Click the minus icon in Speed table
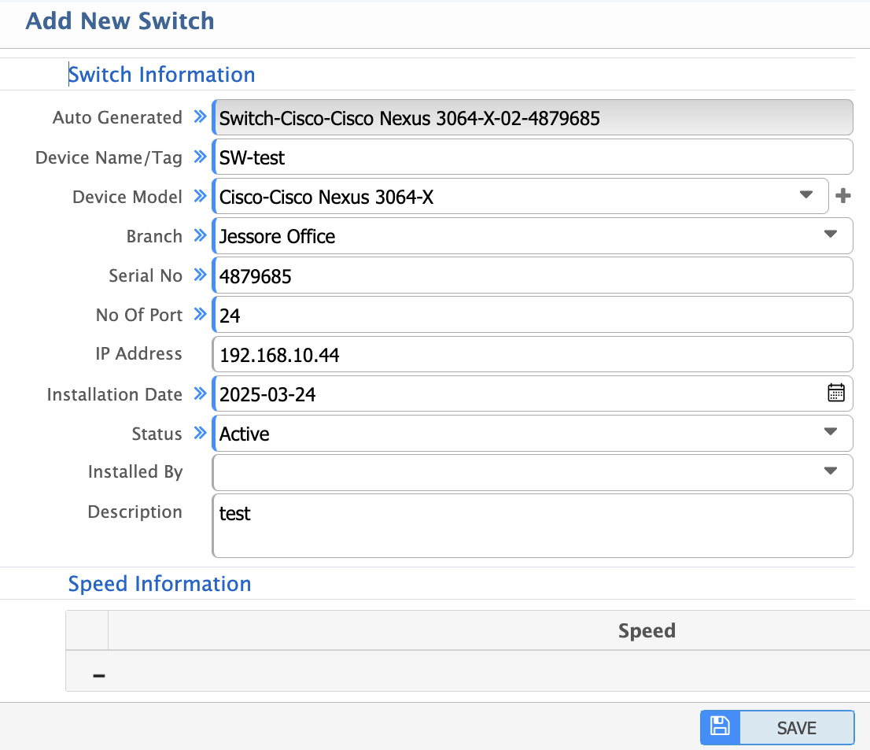Viewport: 870px width, 750px height. [99, 675]
